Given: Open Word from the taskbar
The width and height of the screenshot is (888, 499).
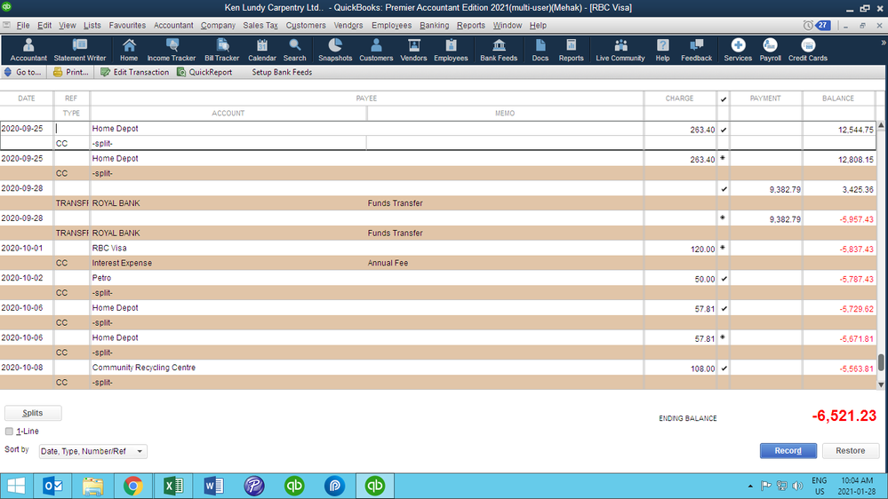Looking at the screenshot, I should click(213, 486).
